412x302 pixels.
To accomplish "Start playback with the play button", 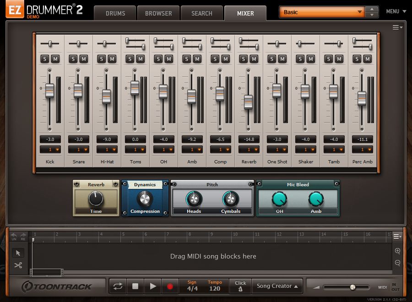I will coord(152,286).
